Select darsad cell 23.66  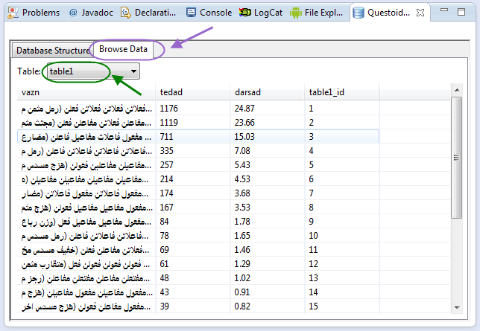(268, 123)
